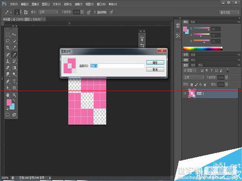The image size is (242, 181).
Task: Toggle pressure for opacity in options bar
Action: point(89,12)
